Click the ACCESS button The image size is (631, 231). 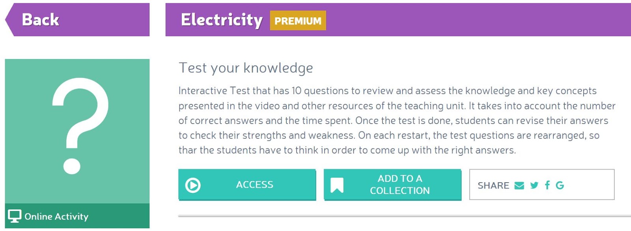click(x=247, y=185)
